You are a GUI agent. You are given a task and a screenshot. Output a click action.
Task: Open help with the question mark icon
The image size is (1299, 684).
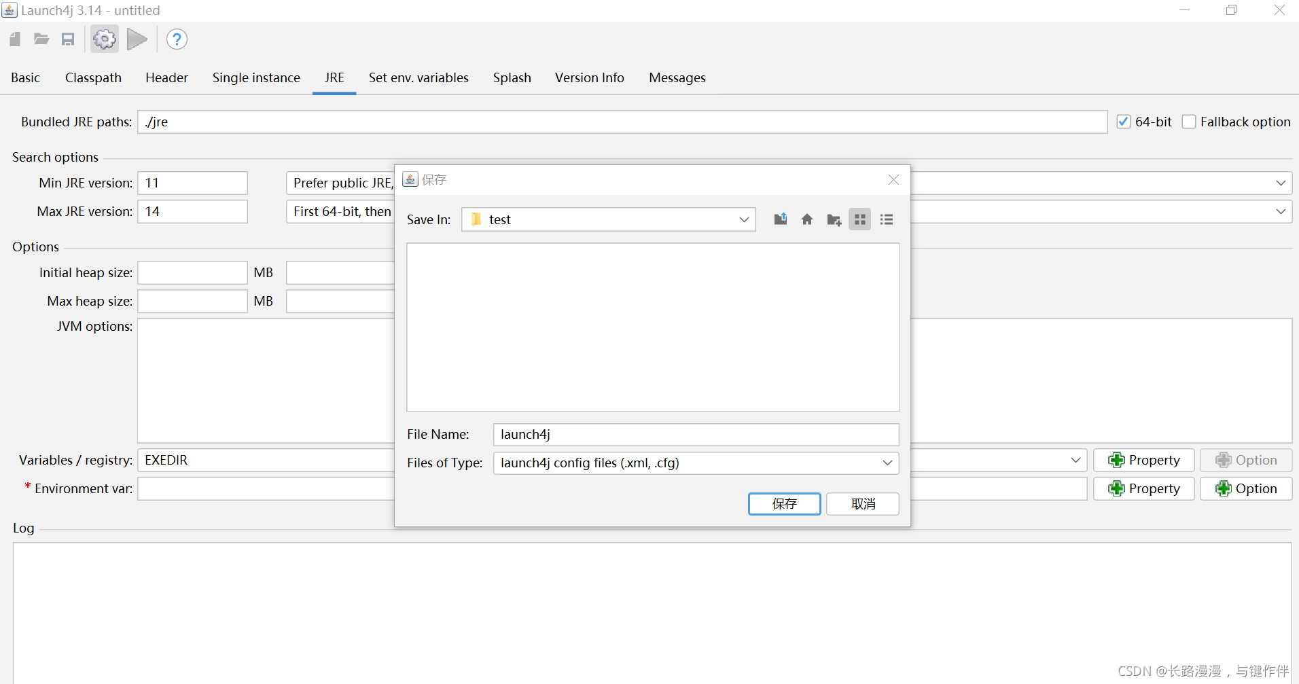point(177,39)
